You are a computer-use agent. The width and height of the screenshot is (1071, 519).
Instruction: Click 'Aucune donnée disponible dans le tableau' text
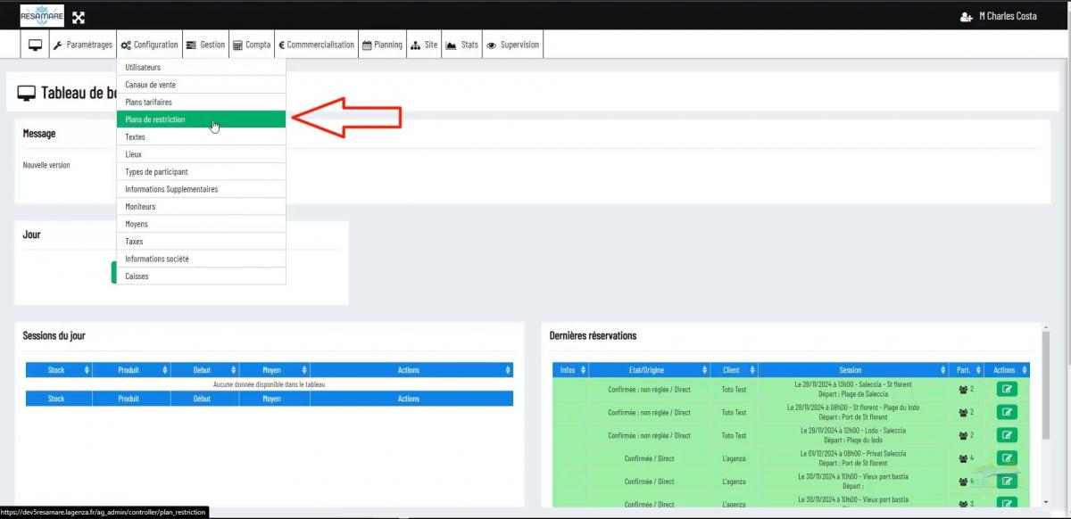(x=269, y=384)
